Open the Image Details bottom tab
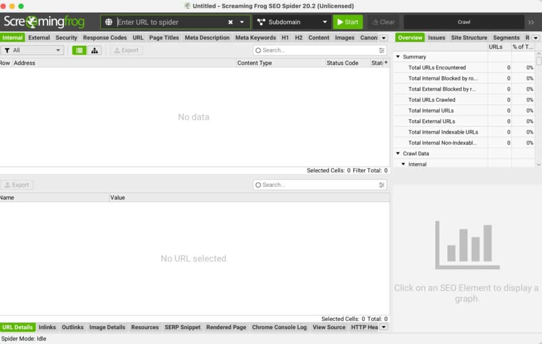This screenshot has height=344, width=542. pos(107,328)
